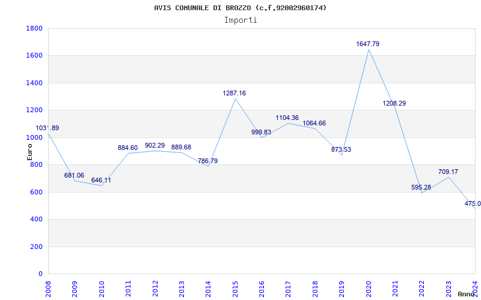The height and width of the screenshot is (300, 481).
Task: Click the 600 y-axis tick label
Action: tap(37, 192)
